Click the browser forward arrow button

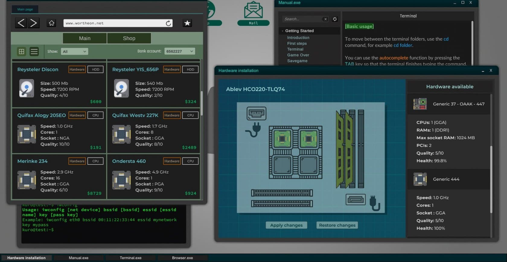click(x=34, y=23)
